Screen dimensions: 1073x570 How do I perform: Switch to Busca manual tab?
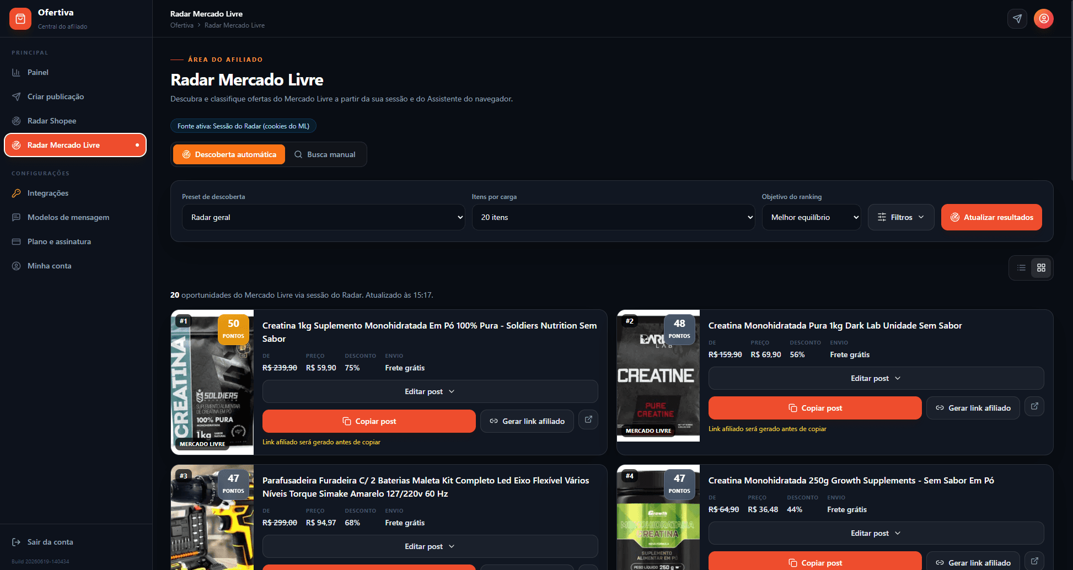(x=325, y=154)
